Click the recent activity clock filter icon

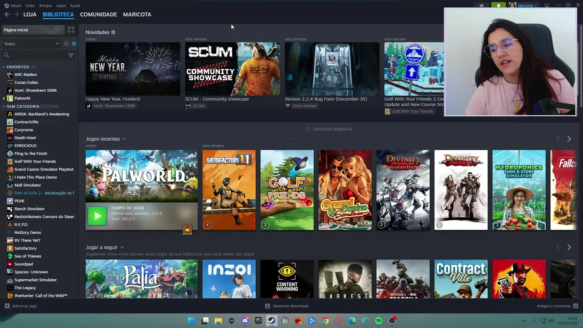[66, 44]
